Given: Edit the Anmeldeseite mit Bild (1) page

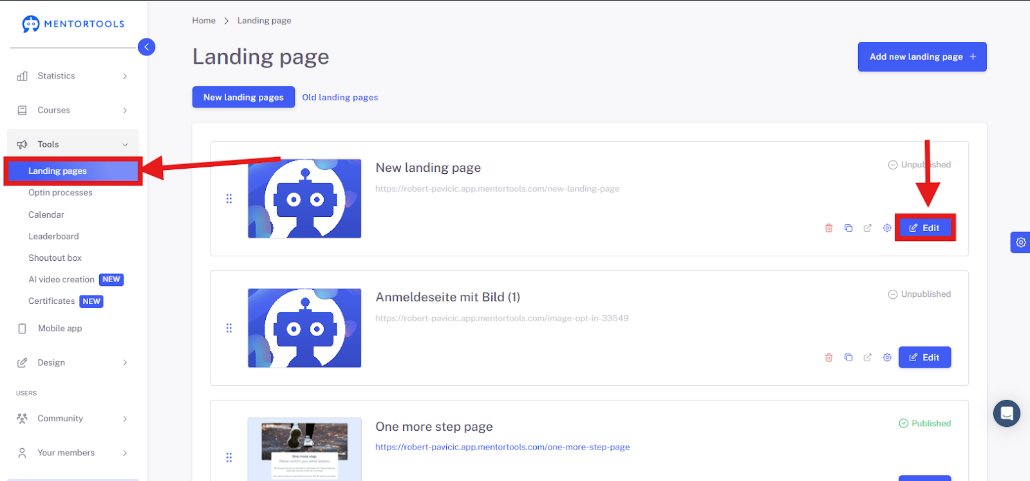Looking at the screenshot, I should [x=924, y=357].
